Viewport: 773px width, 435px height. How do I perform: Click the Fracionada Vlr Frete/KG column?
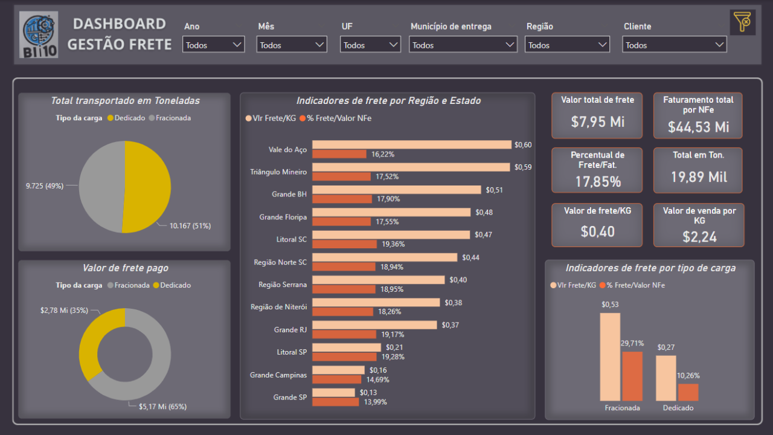click(x=609, y=356)
